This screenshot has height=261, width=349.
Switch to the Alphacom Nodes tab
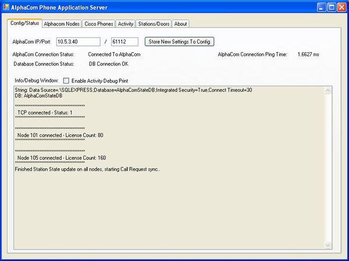tap(62, 24)
